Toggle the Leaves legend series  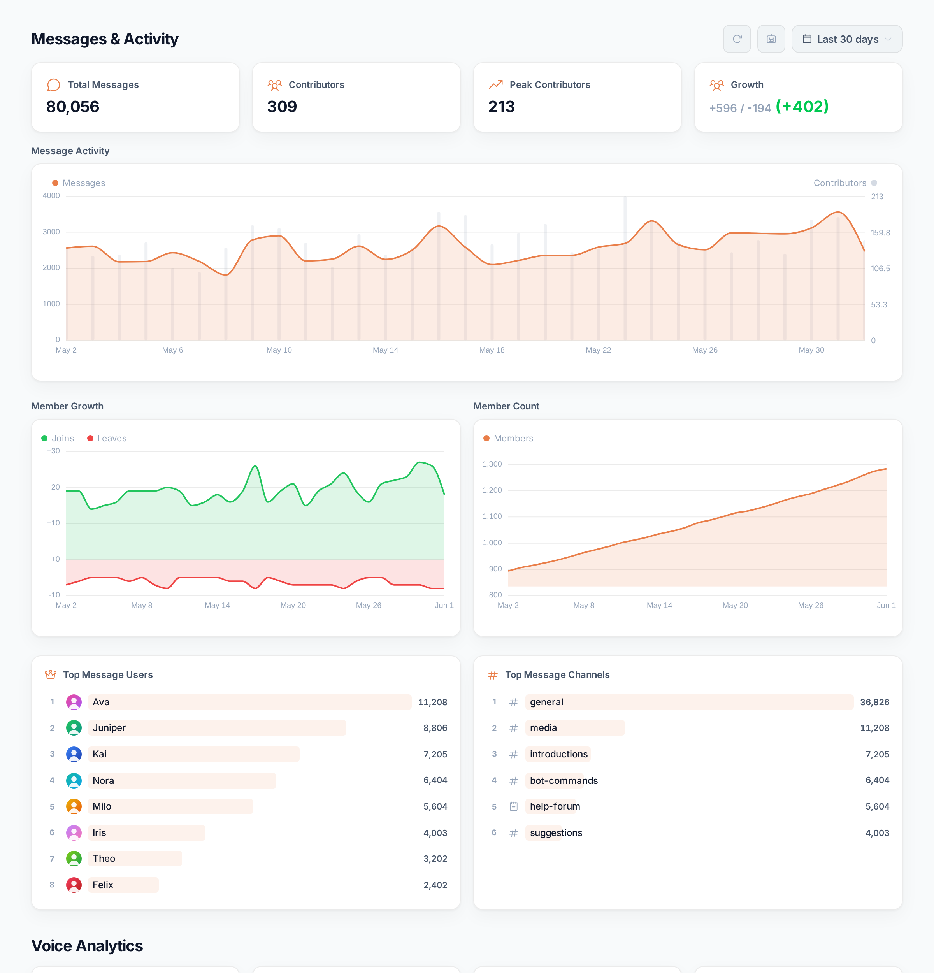(107, 438)
